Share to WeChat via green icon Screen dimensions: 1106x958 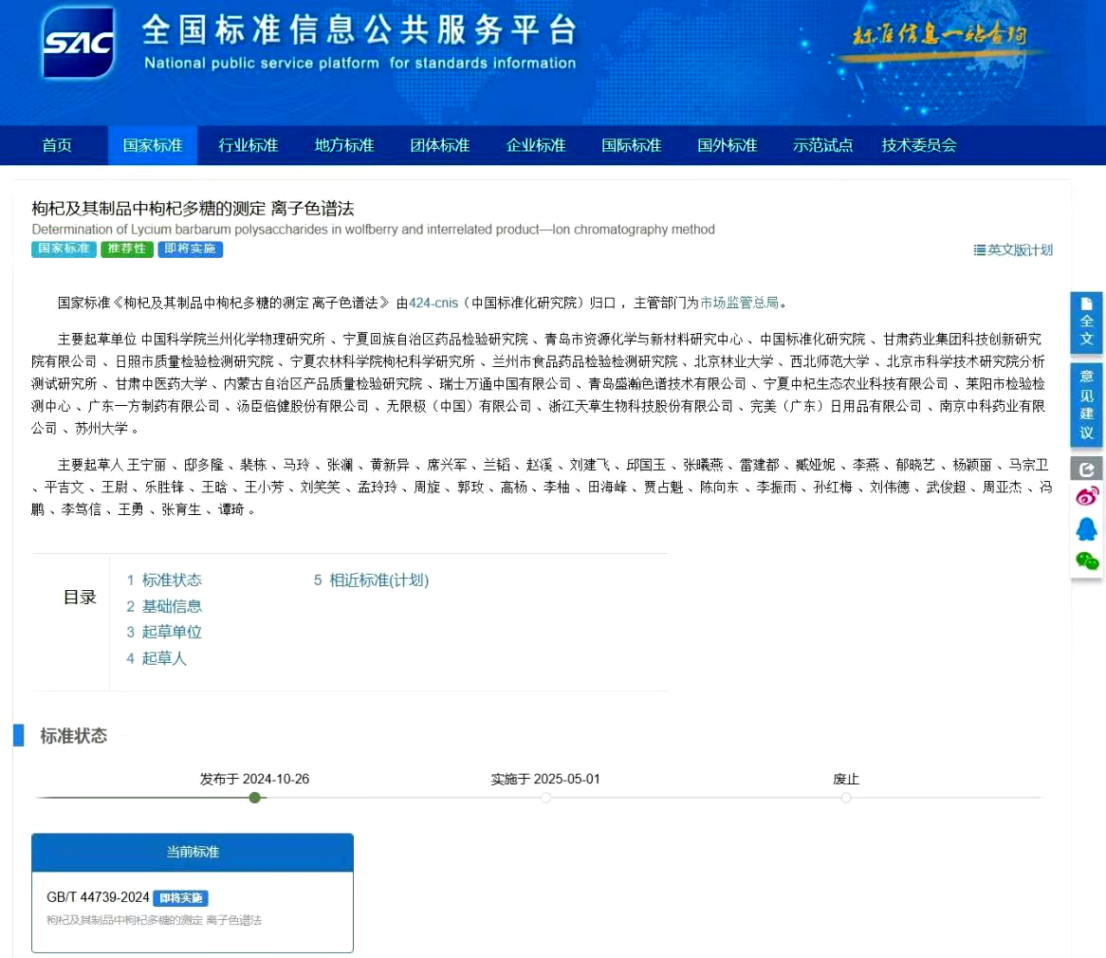pyautogui.click(x=1086, y=561)
